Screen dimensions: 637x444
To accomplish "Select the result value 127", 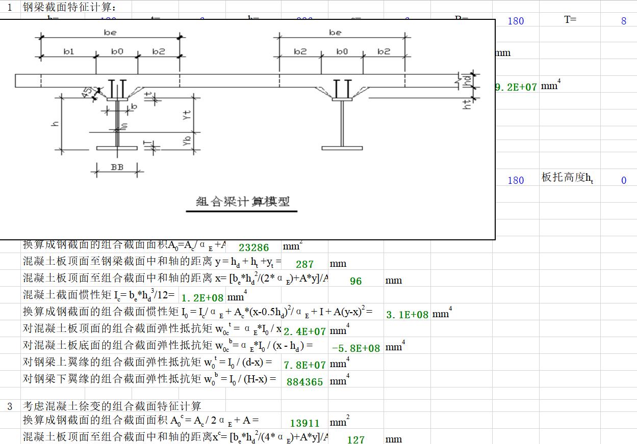I will (355, 439).
